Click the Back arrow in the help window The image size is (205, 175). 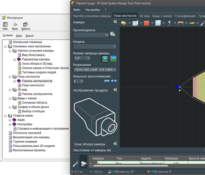15,26
